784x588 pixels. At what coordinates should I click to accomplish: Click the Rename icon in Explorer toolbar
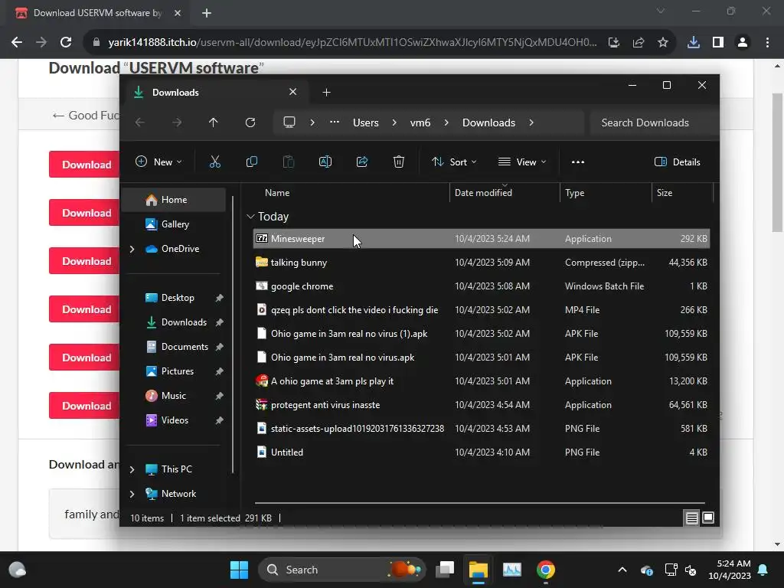click(325, 162)
